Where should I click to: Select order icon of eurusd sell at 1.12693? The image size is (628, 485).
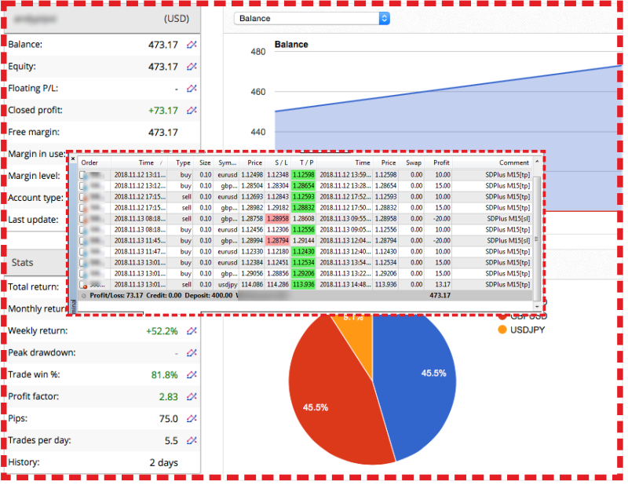point(83,197)
